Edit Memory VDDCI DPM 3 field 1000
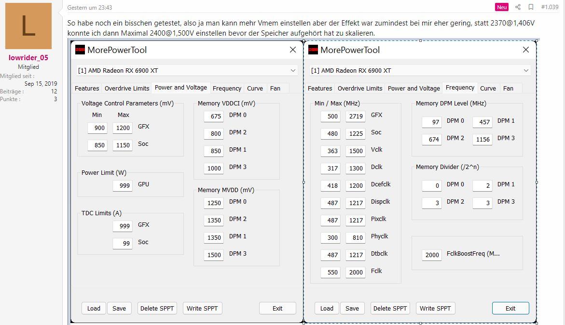The width and height of the screenshot is (565, 325). coord(214,168)
